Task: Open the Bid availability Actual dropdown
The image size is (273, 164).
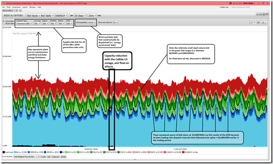Action: tap(92, 22)
